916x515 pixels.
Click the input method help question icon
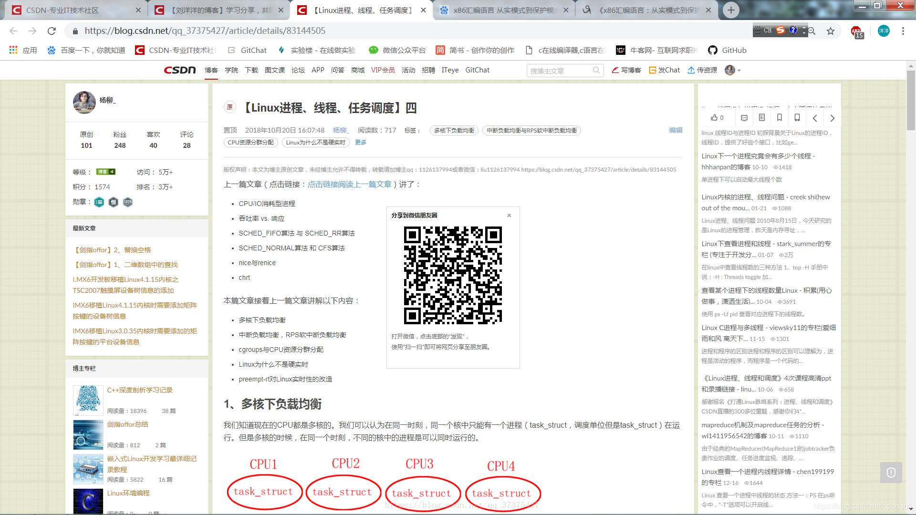coord(793,30)
